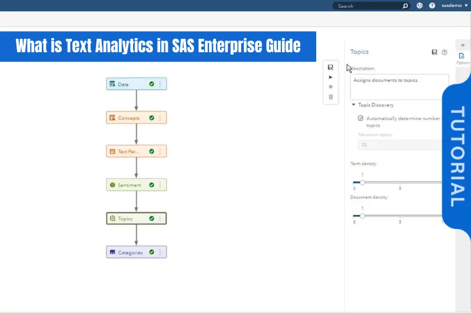Open the Data node options menu
The width and height of the screenshot is (471, 313).
click(x=160, y=84)
